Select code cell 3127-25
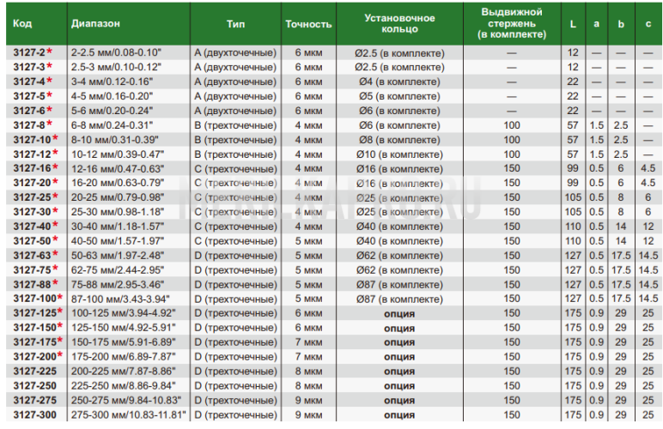The width and height of the screenshot is (663, 429). click(35, 197)
